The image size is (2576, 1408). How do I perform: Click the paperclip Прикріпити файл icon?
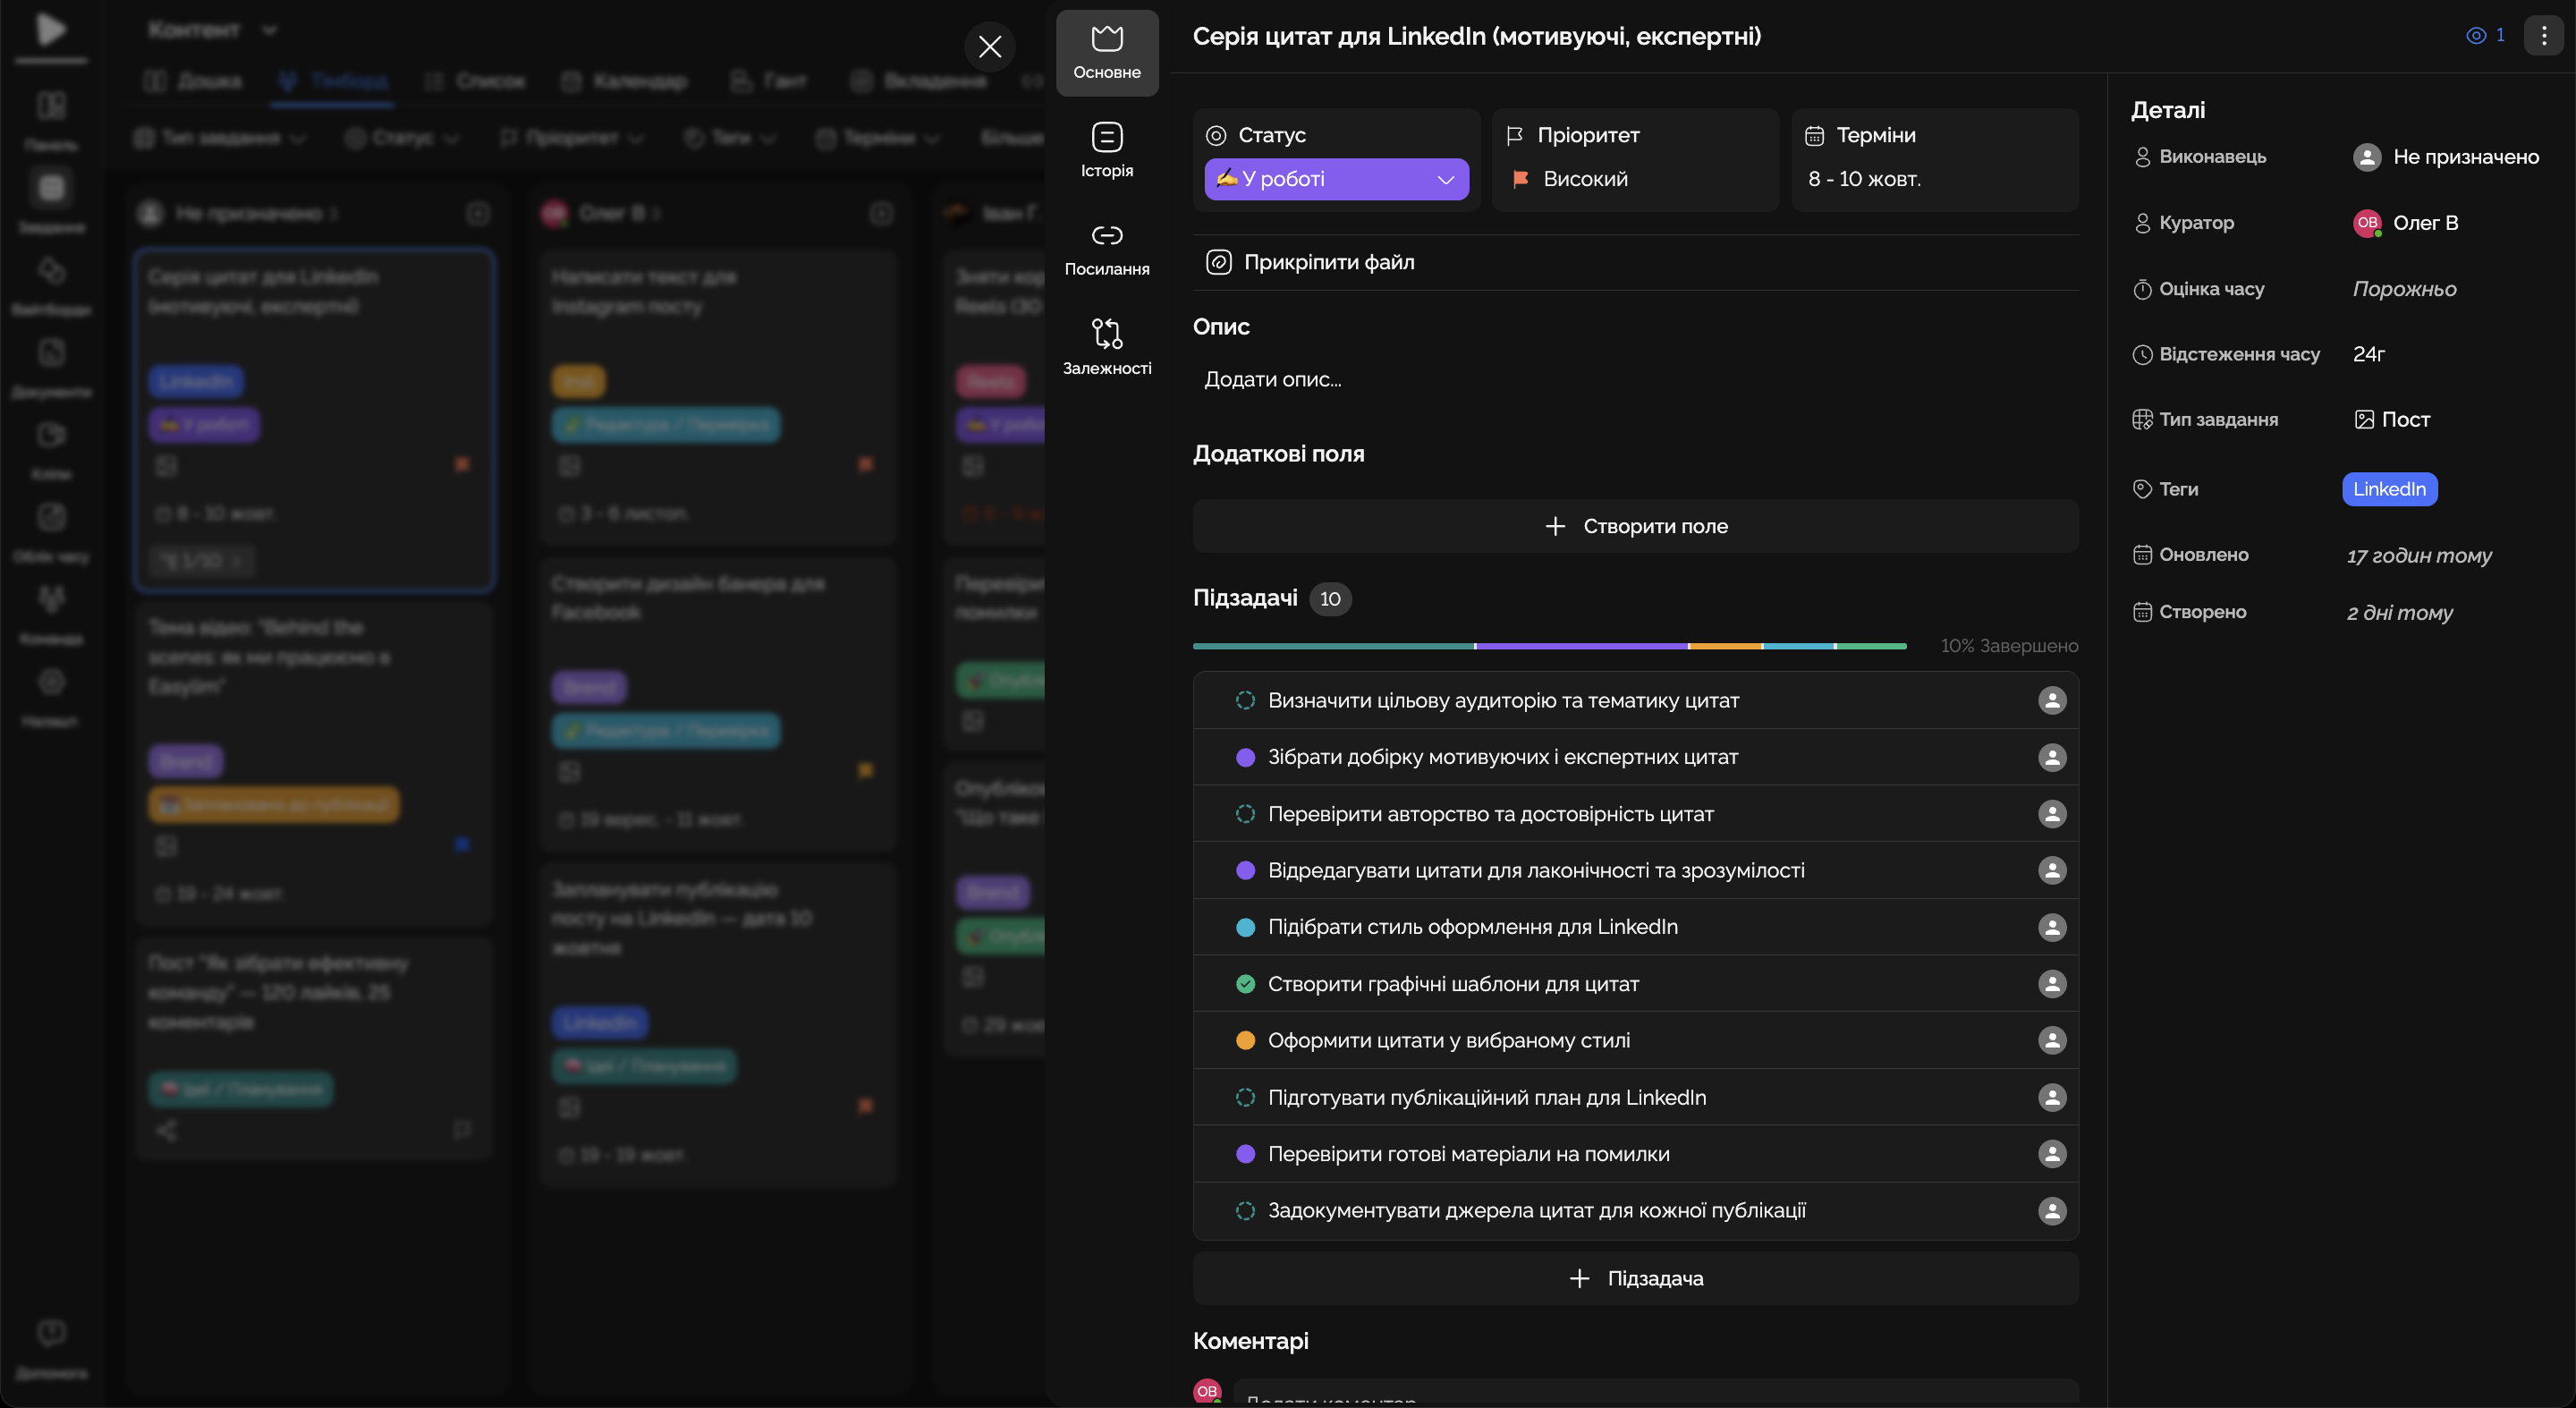1218,262
